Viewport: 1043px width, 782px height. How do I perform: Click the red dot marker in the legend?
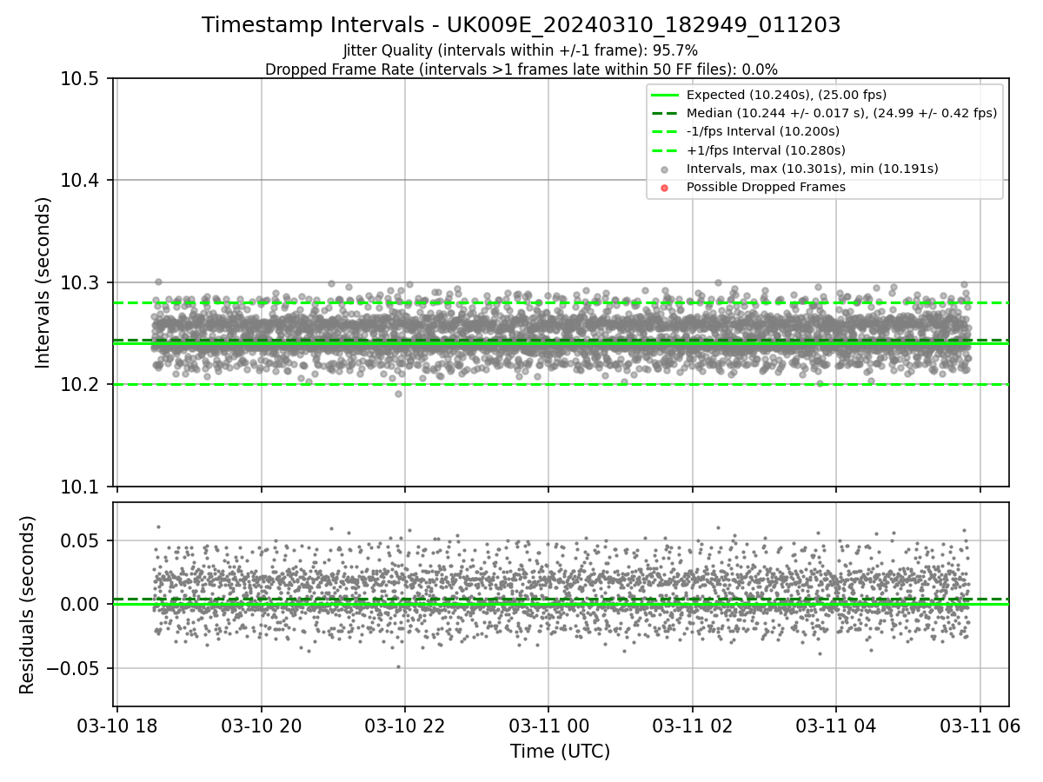pyautogui.click(x=665, y=188)
